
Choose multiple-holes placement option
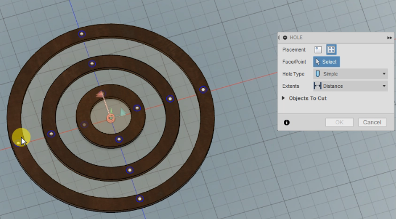click(331, 49)
